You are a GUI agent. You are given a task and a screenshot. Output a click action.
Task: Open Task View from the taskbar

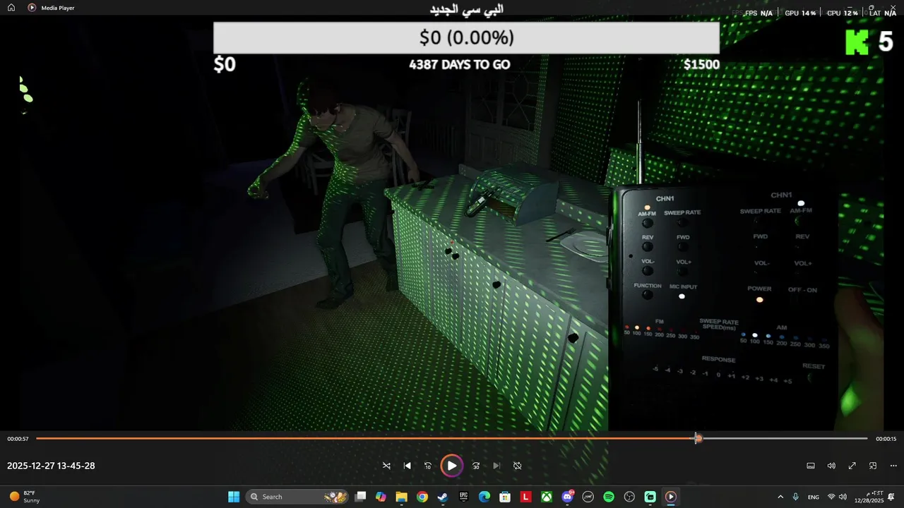(360, 497)
